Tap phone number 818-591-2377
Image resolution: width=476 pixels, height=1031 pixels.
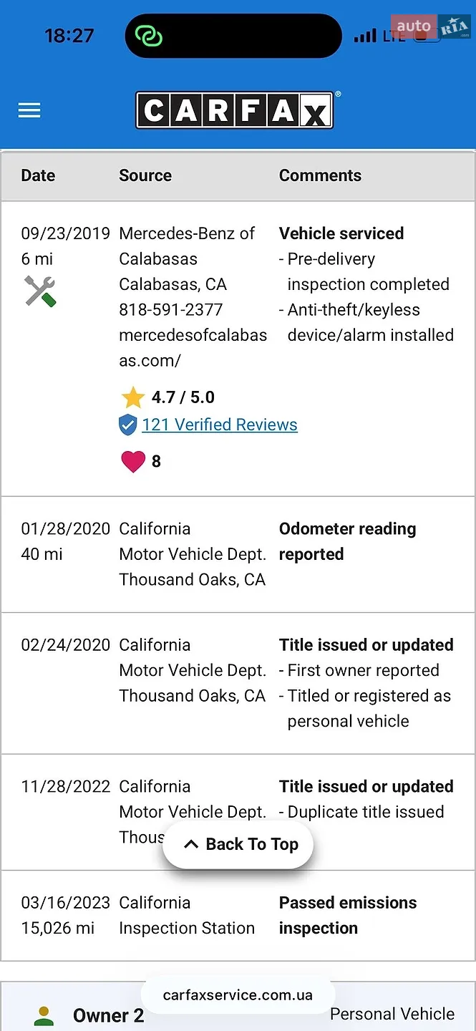point(170,310)
